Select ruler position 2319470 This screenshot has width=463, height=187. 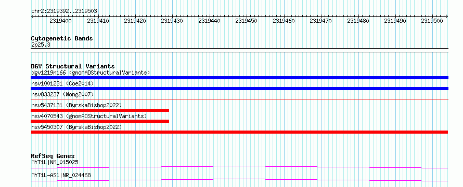click(320, 21)
